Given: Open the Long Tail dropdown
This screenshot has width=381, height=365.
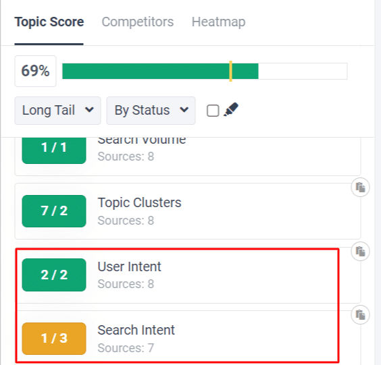Looking at the screenshot, I should pos(58,111).
